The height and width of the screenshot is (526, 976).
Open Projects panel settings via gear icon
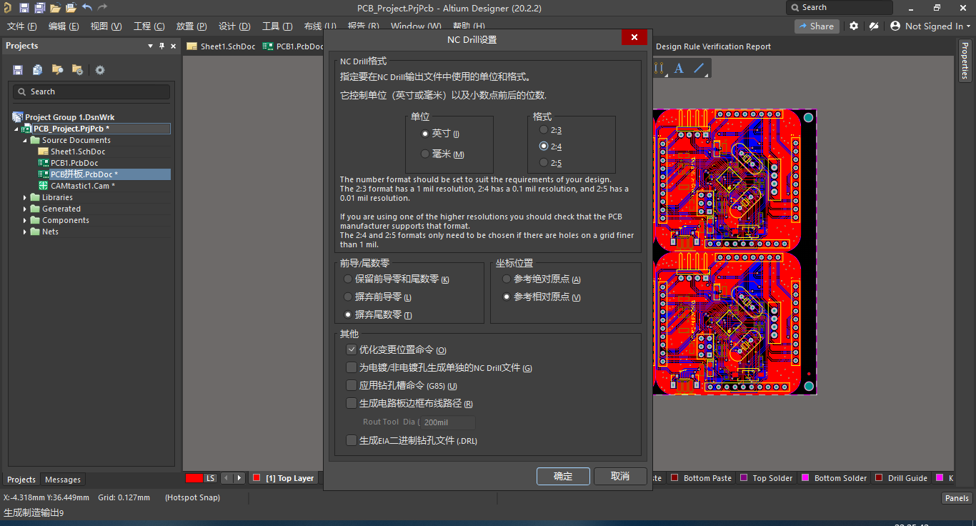coord(99,69)
